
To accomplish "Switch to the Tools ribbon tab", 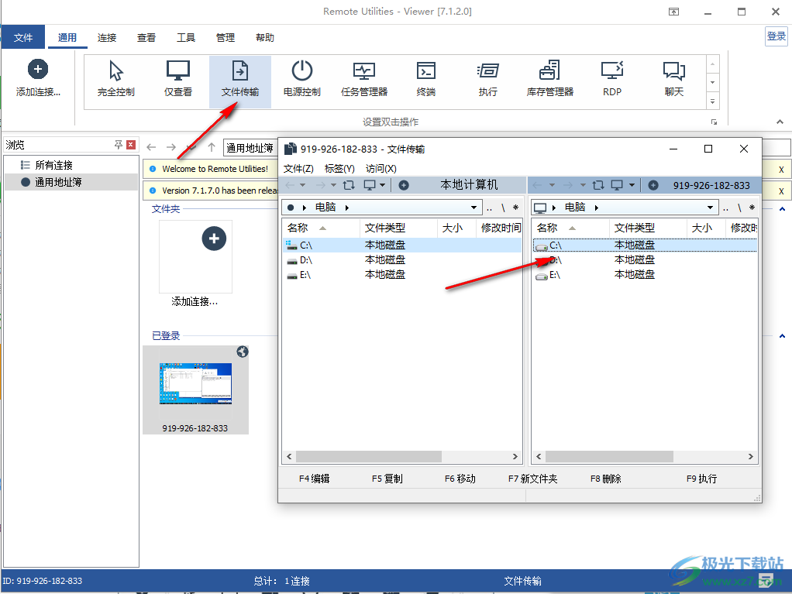I will click(186, 37).
